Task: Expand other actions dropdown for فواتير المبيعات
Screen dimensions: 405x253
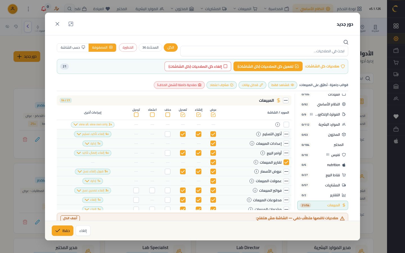Action: coord(93,190)
